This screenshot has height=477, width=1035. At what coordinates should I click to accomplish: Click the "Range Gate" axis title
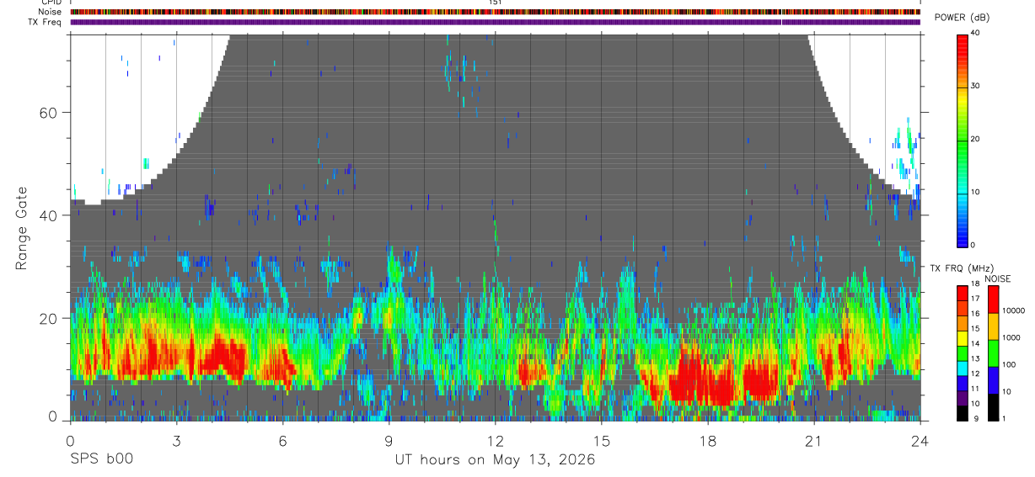pos(22,228)
